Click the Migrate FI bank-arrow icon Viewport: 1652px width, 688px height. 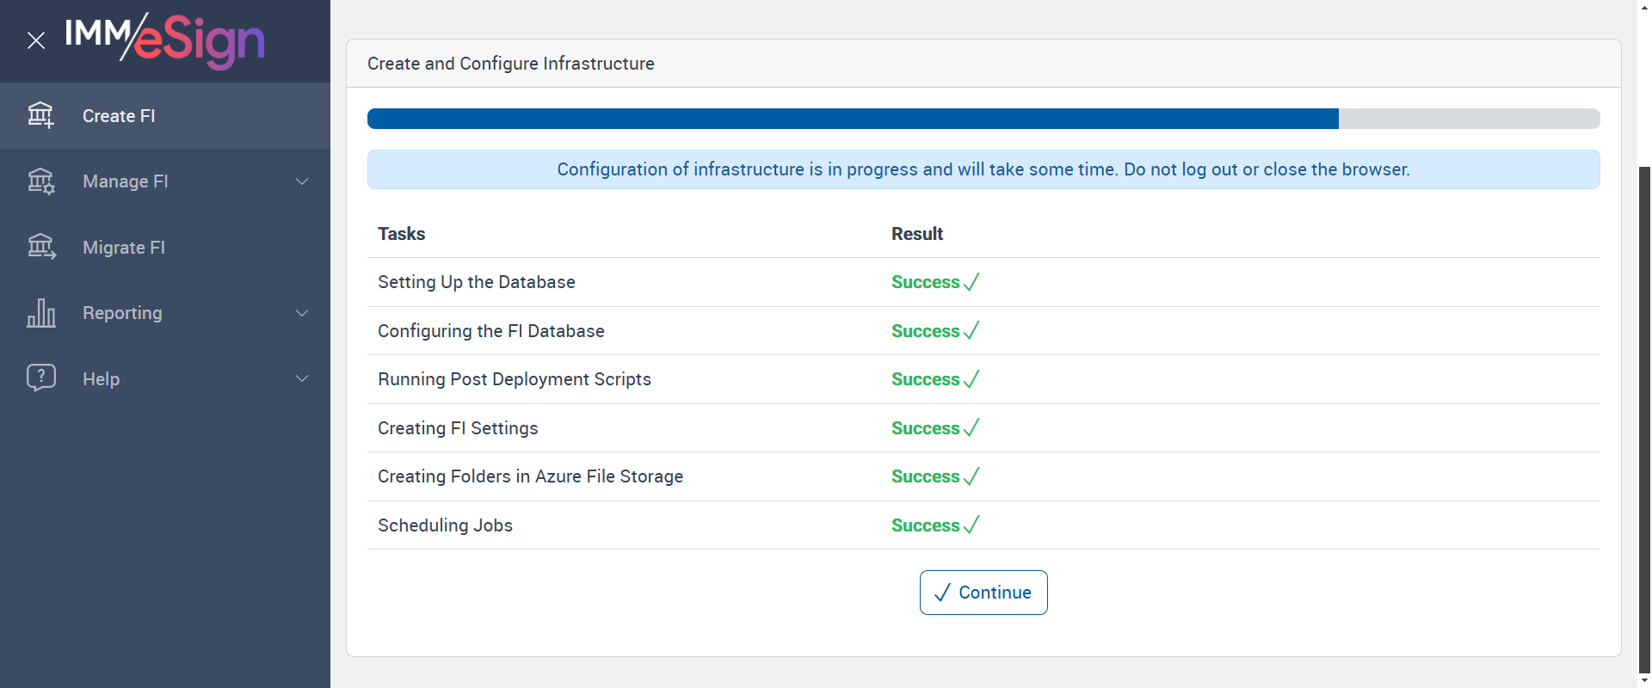coord(40,247)
